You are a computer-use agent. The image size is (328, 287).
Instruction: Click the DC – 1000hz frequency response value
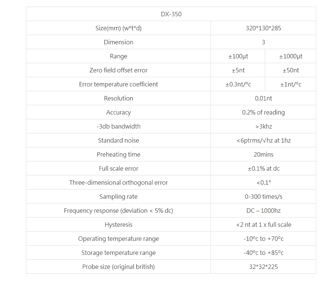click(x=263, y=211)
